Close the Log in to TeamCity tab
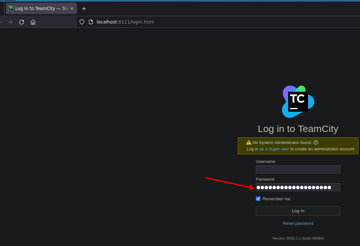The width and height of the screenshot is (360, 246). click(x=72, y=8)
